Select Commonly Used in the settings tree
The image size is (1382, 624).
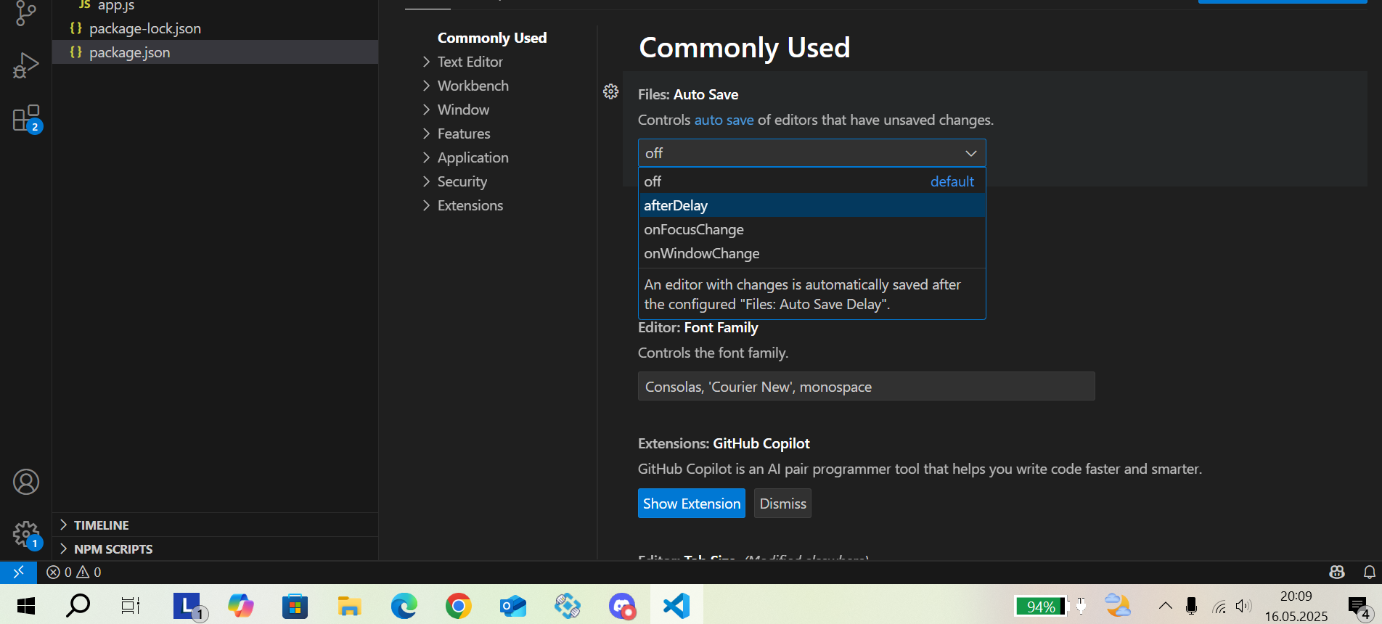click(492, 38)
